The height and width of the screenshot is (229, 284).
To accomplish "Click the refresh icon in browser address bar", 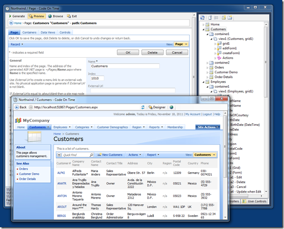I will [x=143, y=107].
